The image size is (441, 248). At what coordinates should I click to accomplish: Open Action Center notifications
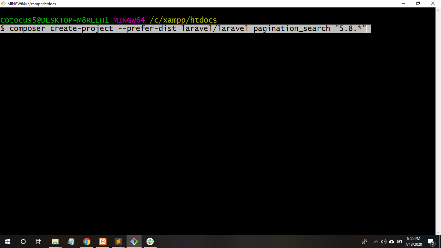pos(431,242)
